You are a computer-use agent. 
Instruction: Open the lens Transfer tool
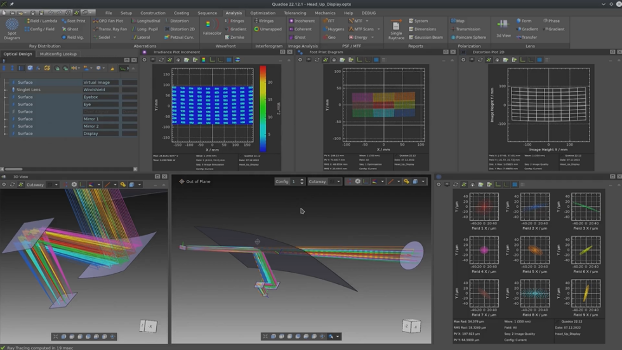[x=526, y=37]
